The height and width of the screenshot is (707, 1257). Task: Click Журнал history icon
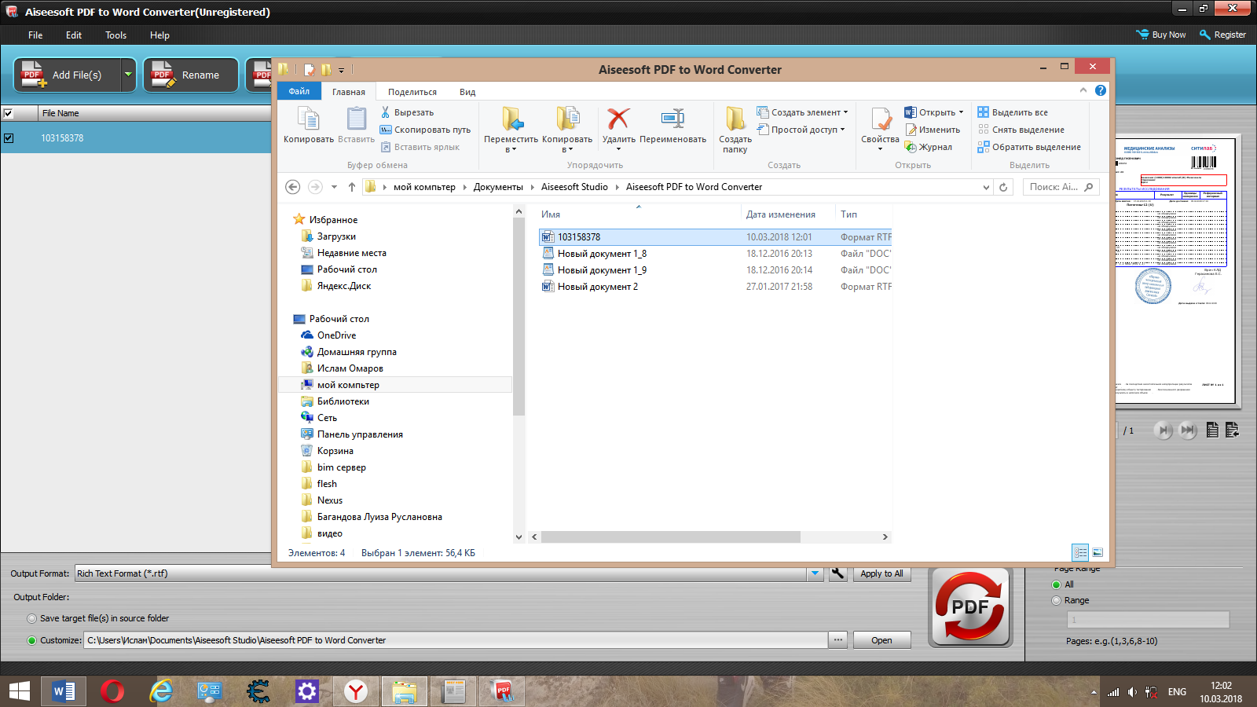(x=929, y=147)
